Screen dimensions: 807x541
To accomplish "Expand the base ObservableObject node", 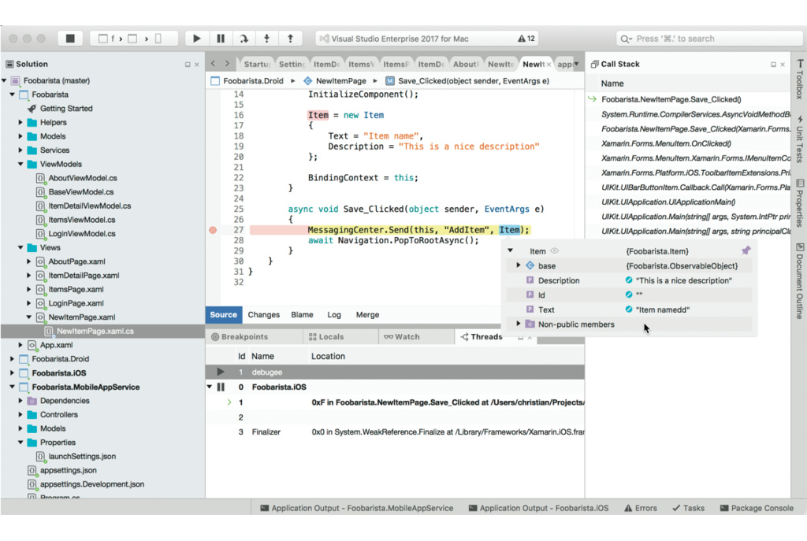I will (x=518, y=265).
